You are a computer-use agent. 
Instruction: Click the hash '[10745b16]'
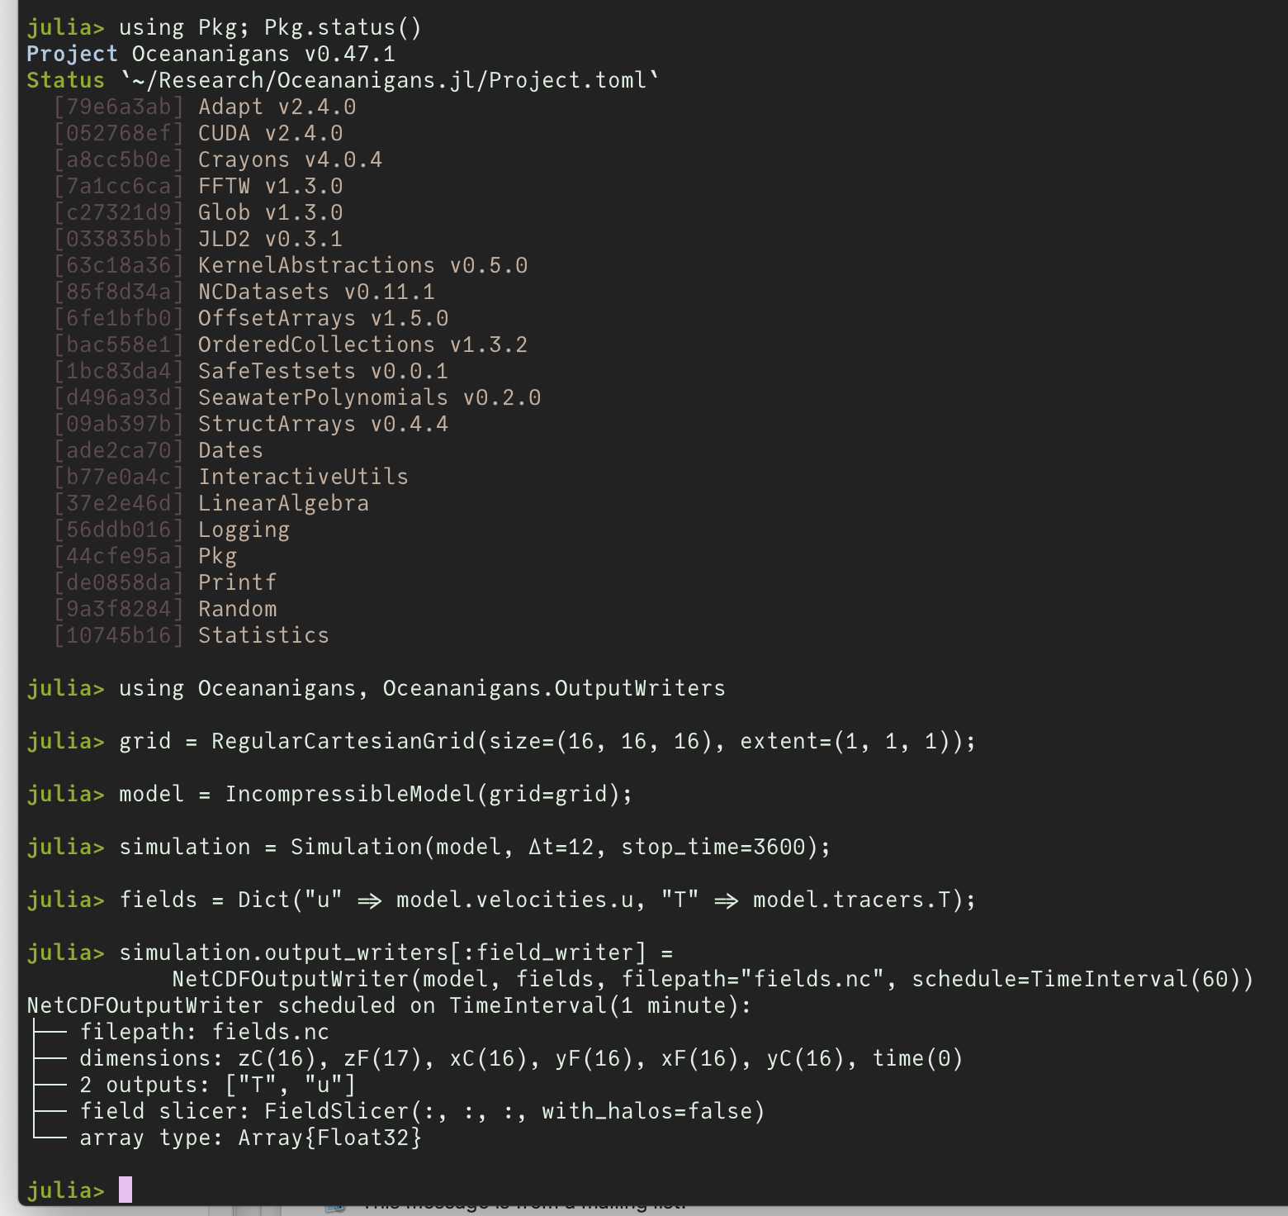[119, 635]
